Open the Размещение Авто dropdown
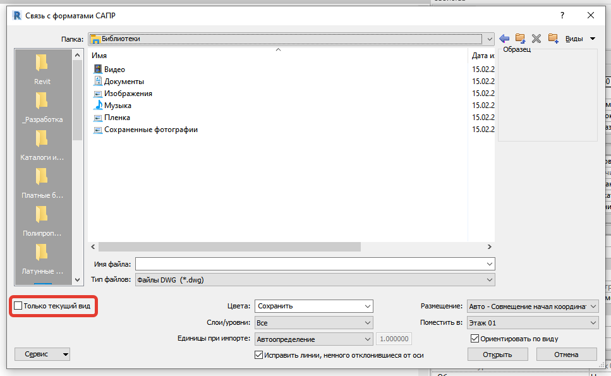Image resolution: width=611 pixels, height=376 pixels. (533, 306)
